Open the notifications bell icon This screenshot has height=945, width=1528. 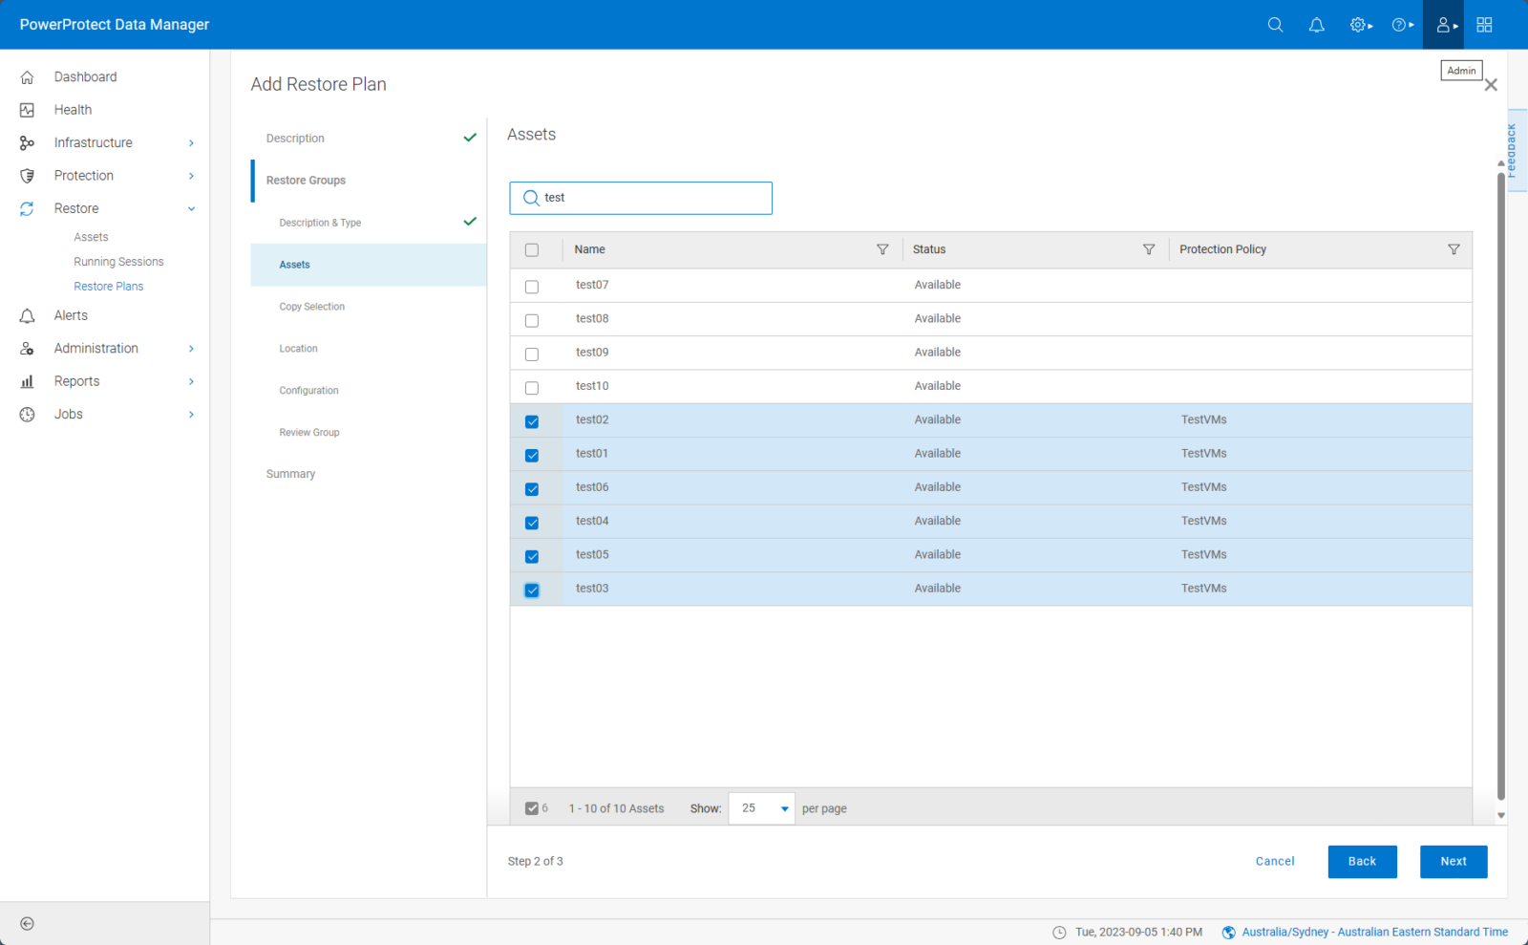[x=1316, y=25]
